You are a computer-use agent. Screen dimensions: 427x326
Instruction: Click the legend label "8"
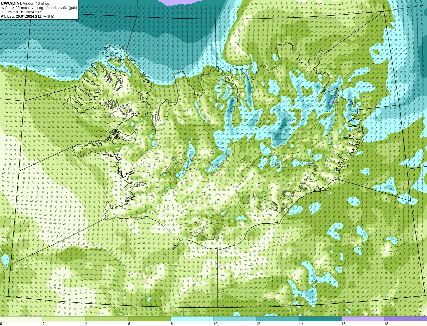(172, 324)
